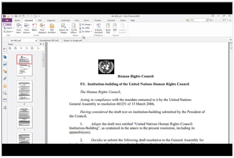Viewport: 234px width, 158px height.
Task: Switch to the View ribbon tab
Action: coord(77,20)
